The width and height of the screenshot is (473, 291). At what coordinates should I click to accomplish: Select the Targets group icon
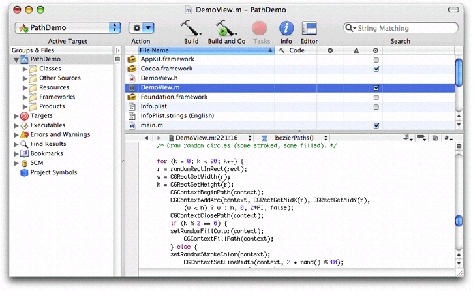point(25,115)
